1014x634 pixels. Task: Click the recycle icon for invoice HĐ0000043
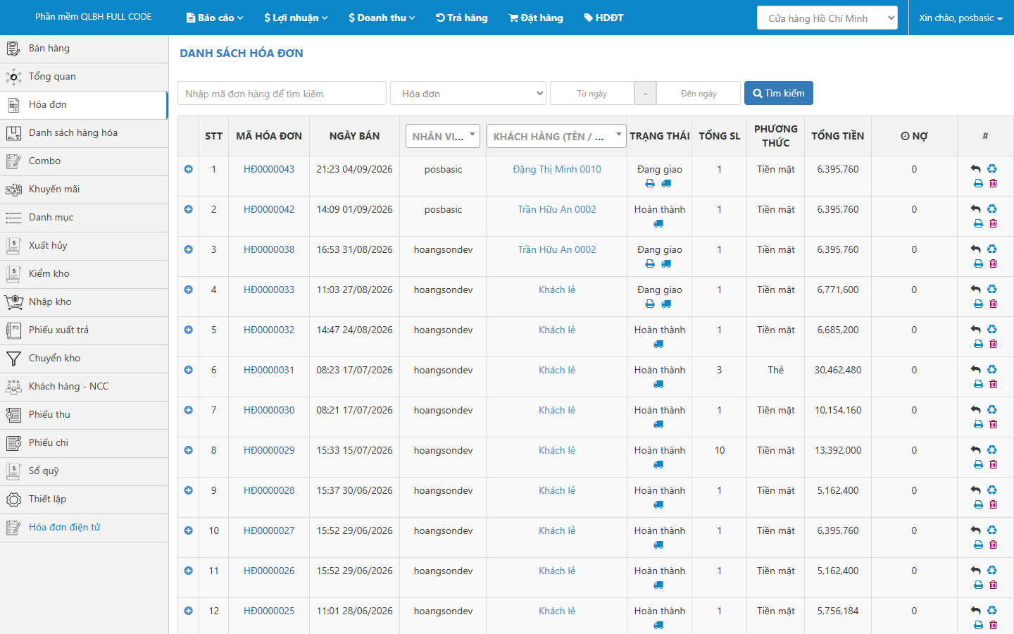click(992, 168)
